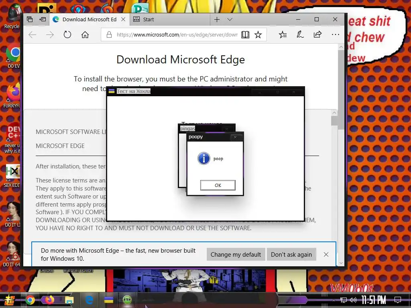
Task: Click the Edge forward navigation arrow
Action: 50,34
